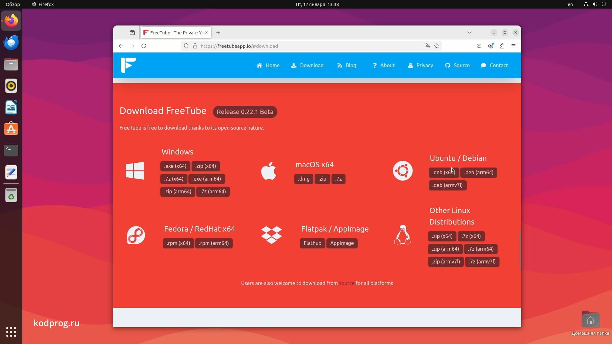Image resolution: width=612 pixels, height=344 pixels.
Task: Download Other Linux .7z (arm64)
Action: pos(481,249)
